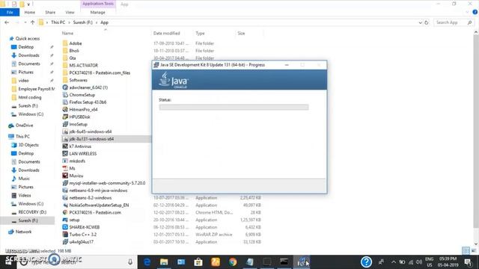479x269 pixels.
Task: Select the Firefox Setup 43.0b6 file
Action: pyautogui.click(x=88, y=102)
